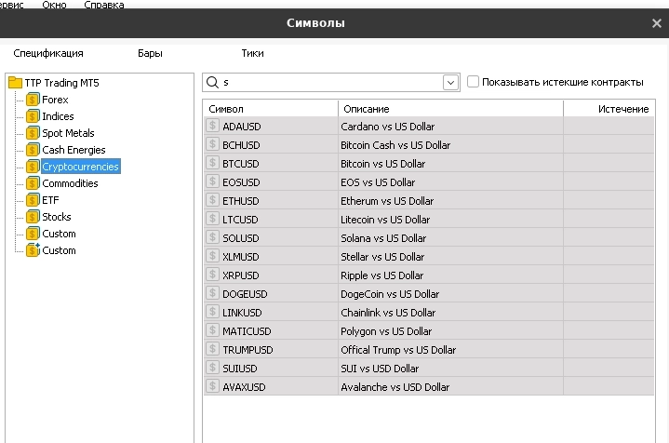669x443 pixels.
Task: Click the SOLUSD dollar symbol icon
Action: coord(213,238)
